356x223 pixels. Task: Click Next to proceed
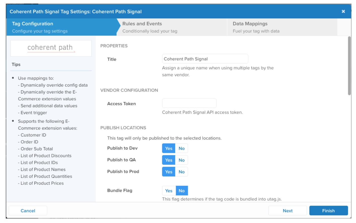coord(287,211)
